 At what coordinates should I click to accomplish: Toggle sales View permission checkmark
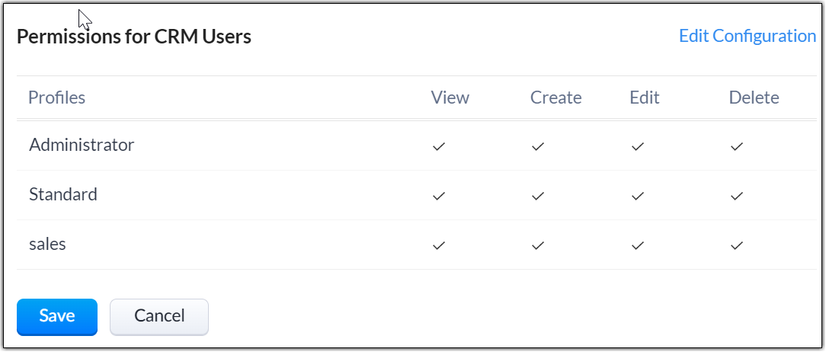(x=438, y=245)
